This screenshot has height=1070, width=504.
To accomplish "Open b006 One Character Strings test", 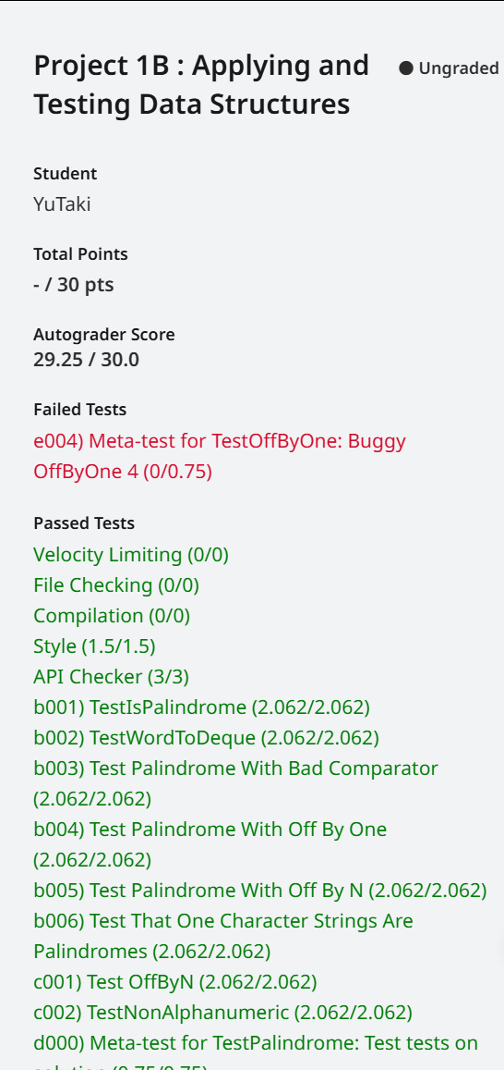I will (x=223, y=936).
